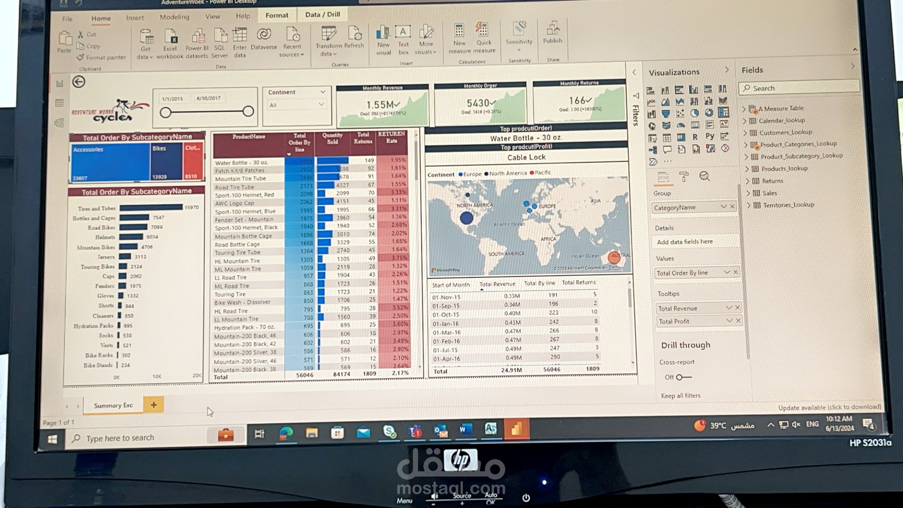This screenshot has height=508, width=903.
Task: Click Refresh in the Queries group
Action: pyautogui.click(x=354, y=37)
